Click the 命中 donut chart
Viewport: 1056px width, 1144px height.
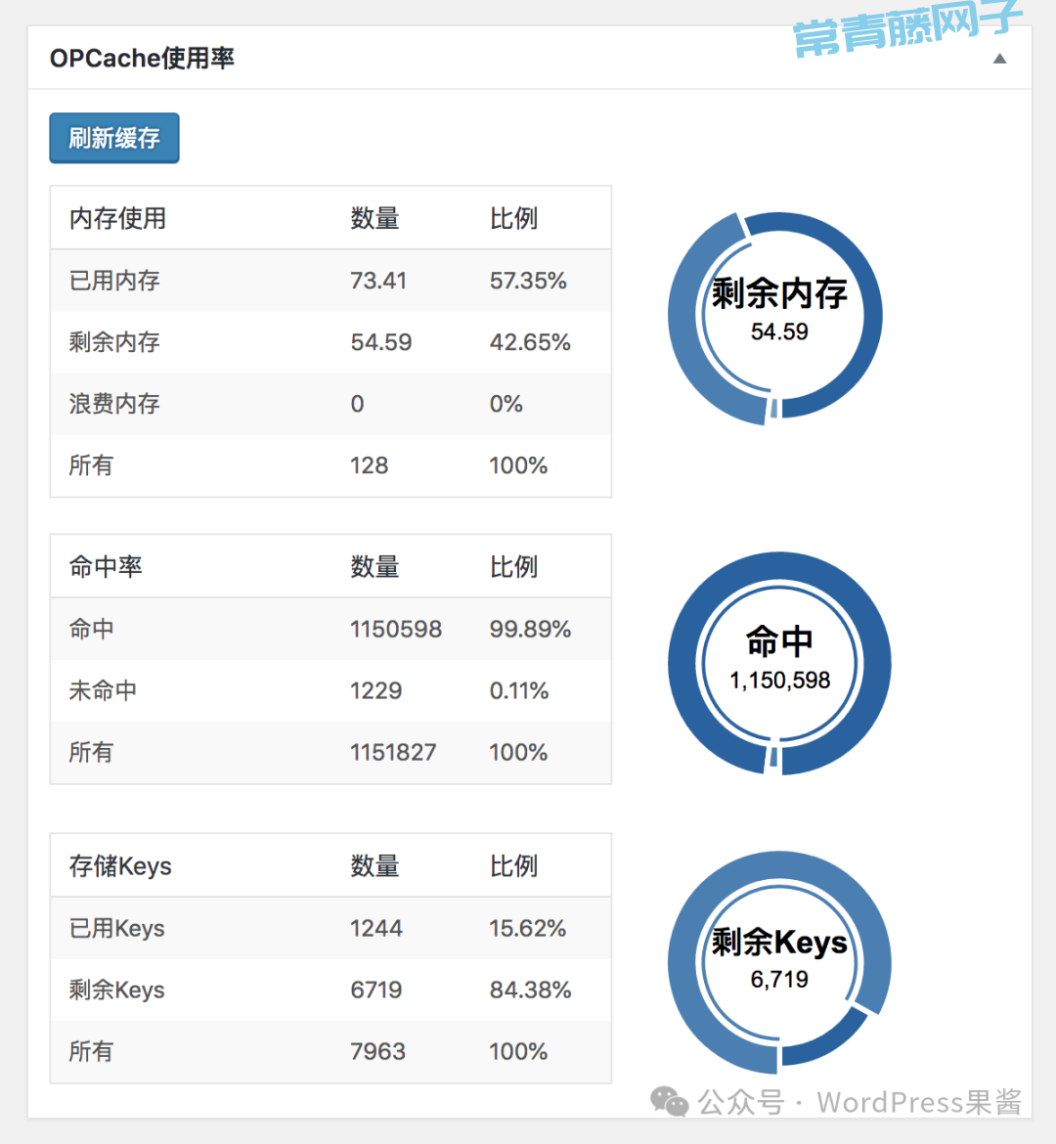click(778, 663)
